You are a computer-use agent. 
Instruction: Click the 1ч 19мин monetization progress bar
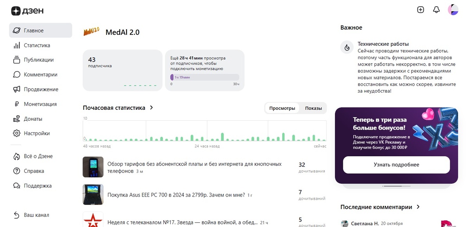[x=205, y=77]
